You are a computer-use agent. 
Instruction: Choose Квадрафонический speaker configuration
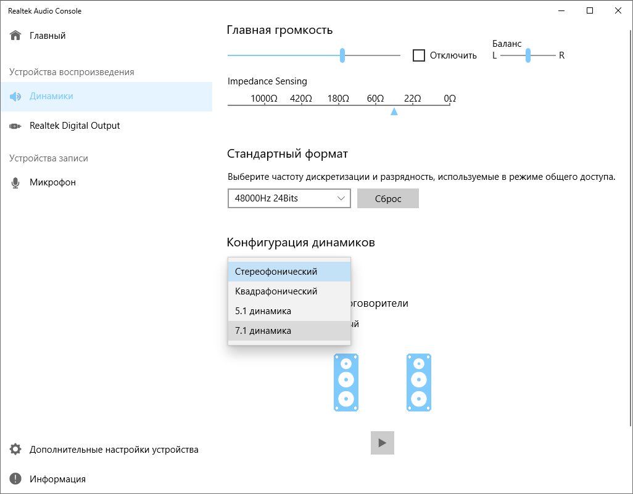tap(289, 291)
